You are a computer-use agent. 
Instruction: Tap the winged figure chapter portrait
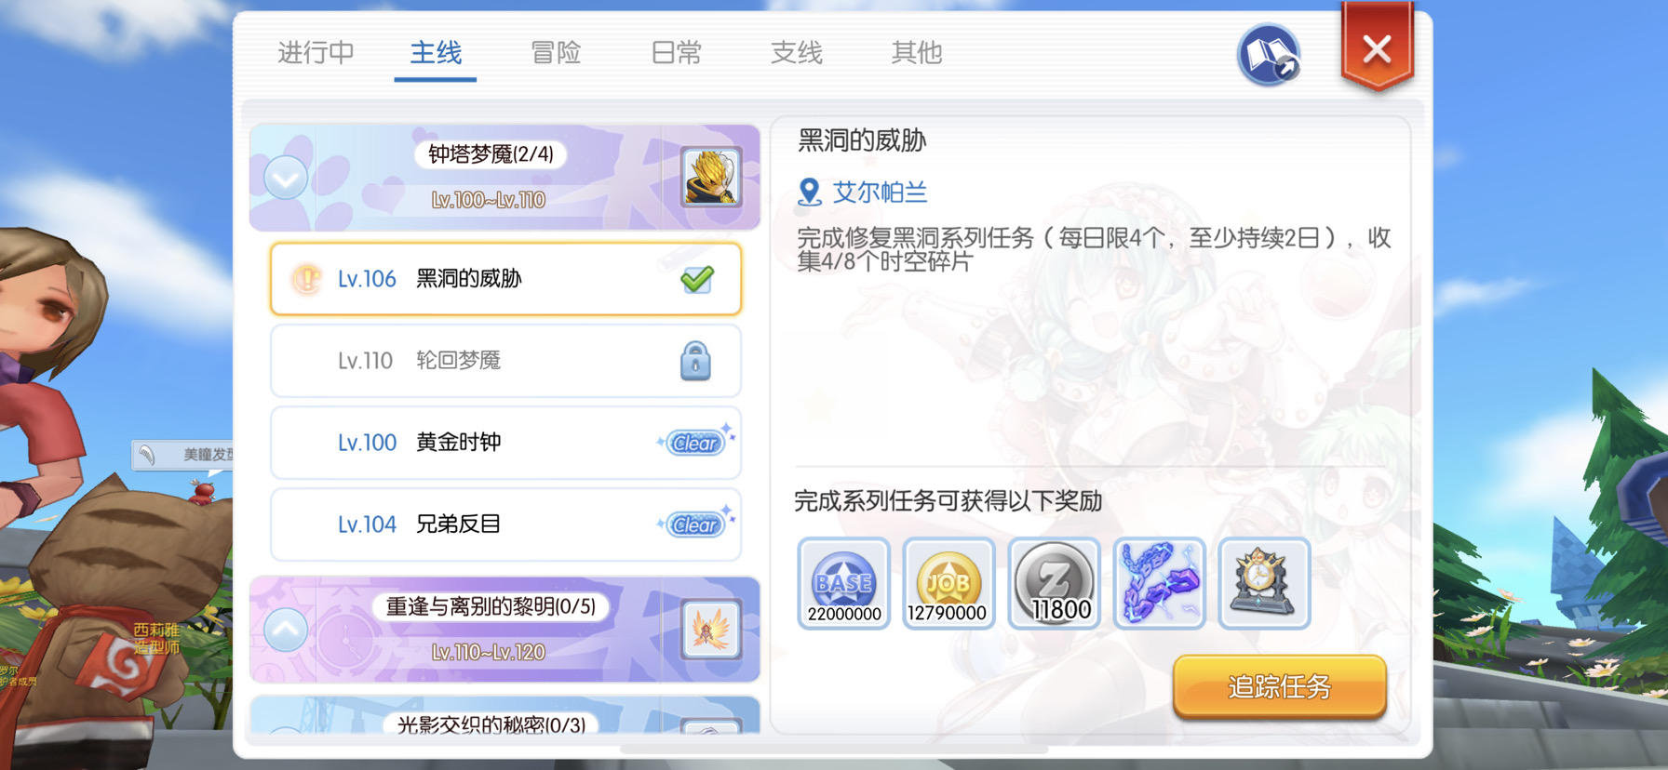coord(711,630)
